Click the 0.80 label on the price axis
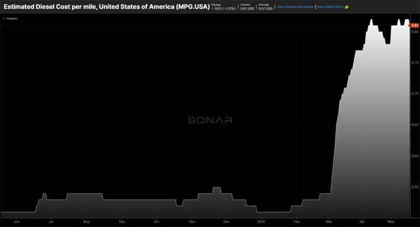 415,31
